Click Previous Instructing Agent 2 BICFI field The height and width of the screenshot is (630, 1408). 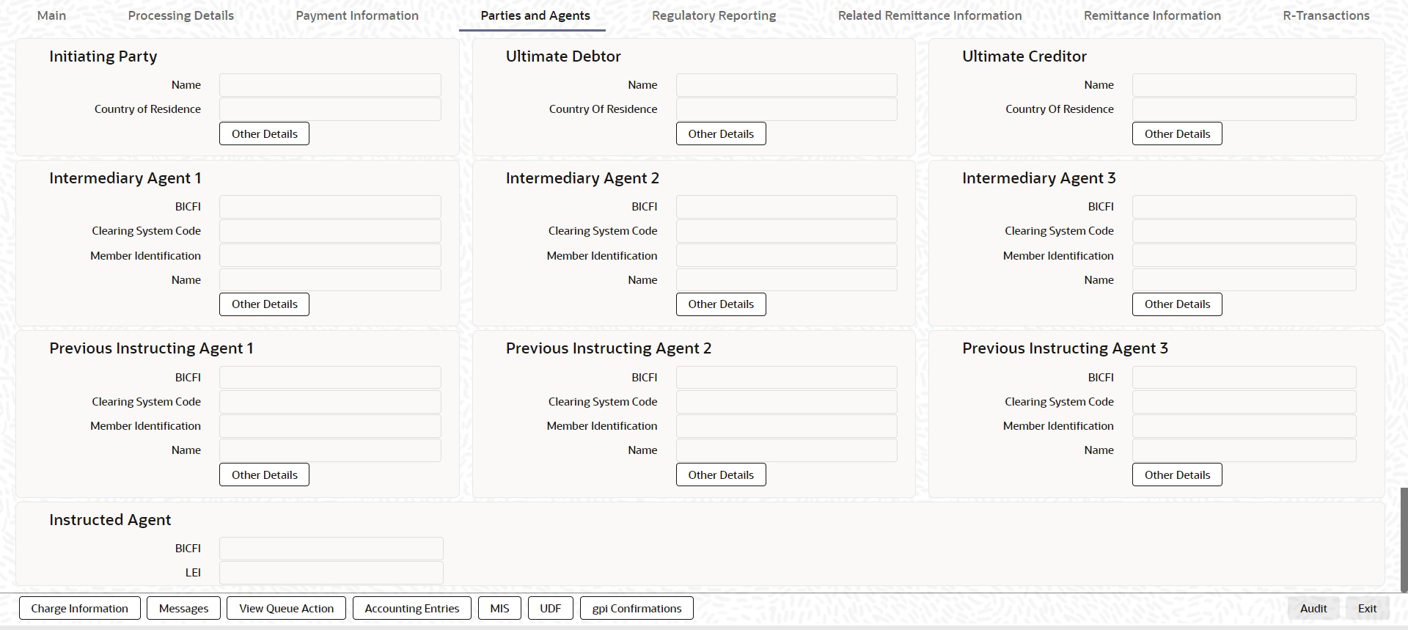[786, 378]
